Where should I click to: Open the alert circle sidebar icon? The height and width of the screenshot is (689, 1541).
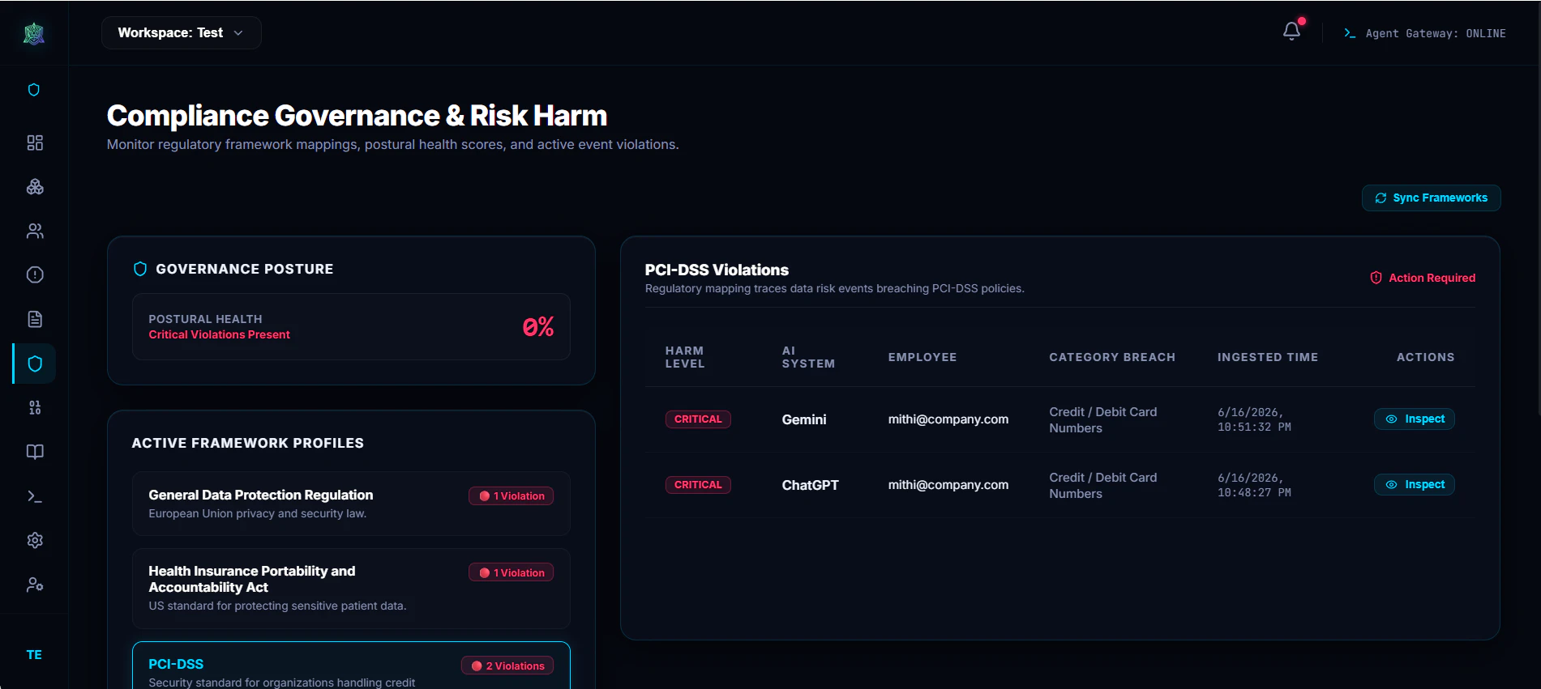pyautogui.click(x=35, y=274)
